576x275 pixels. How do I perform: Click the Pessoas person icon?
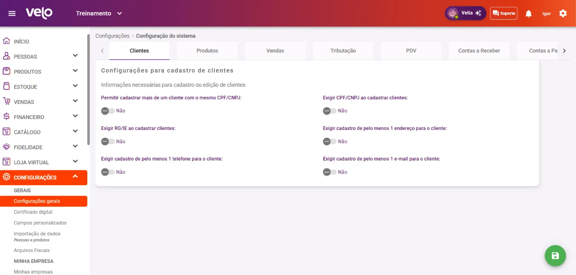coord(6,56)
